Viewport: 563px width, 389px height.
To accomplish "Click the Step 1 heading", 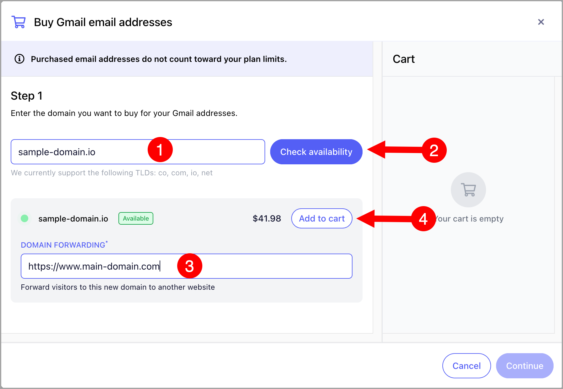I will tap(26, 96).
